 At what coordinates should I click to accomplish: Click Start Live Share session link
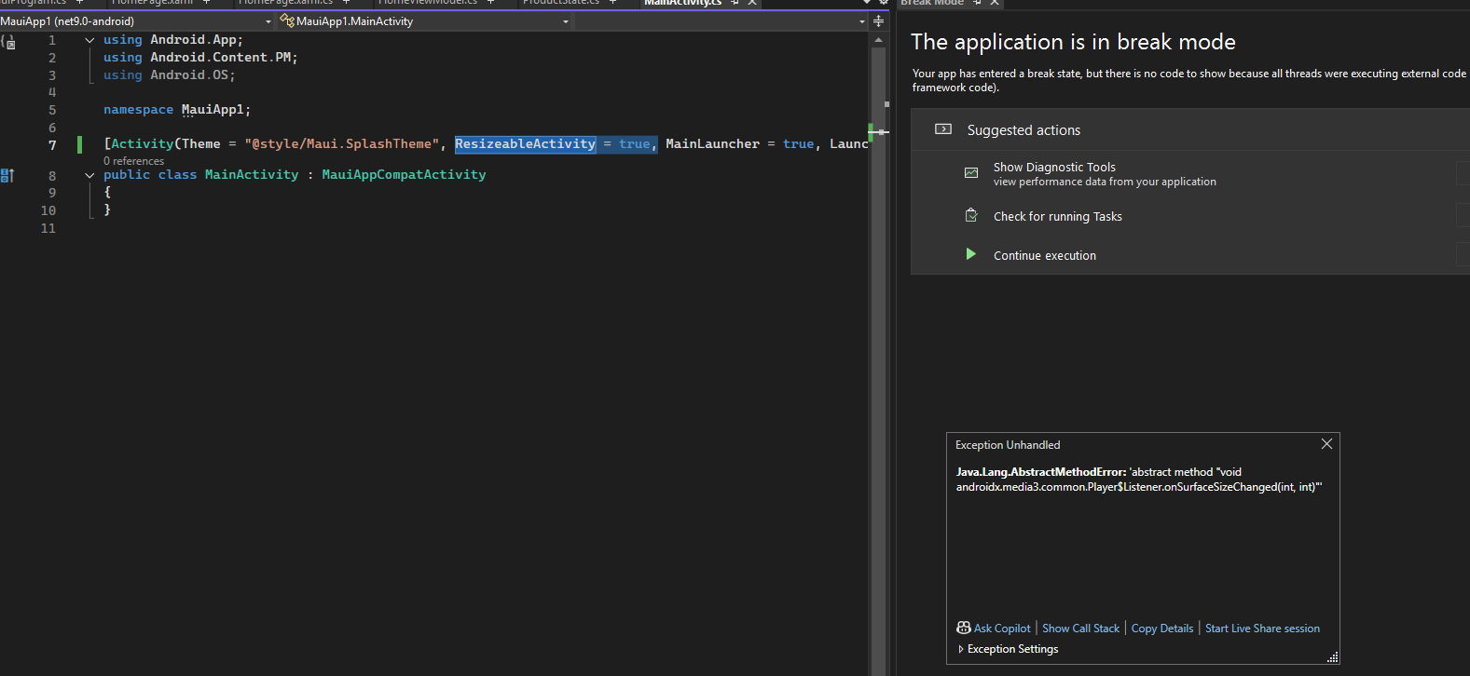coord(1262,629)
